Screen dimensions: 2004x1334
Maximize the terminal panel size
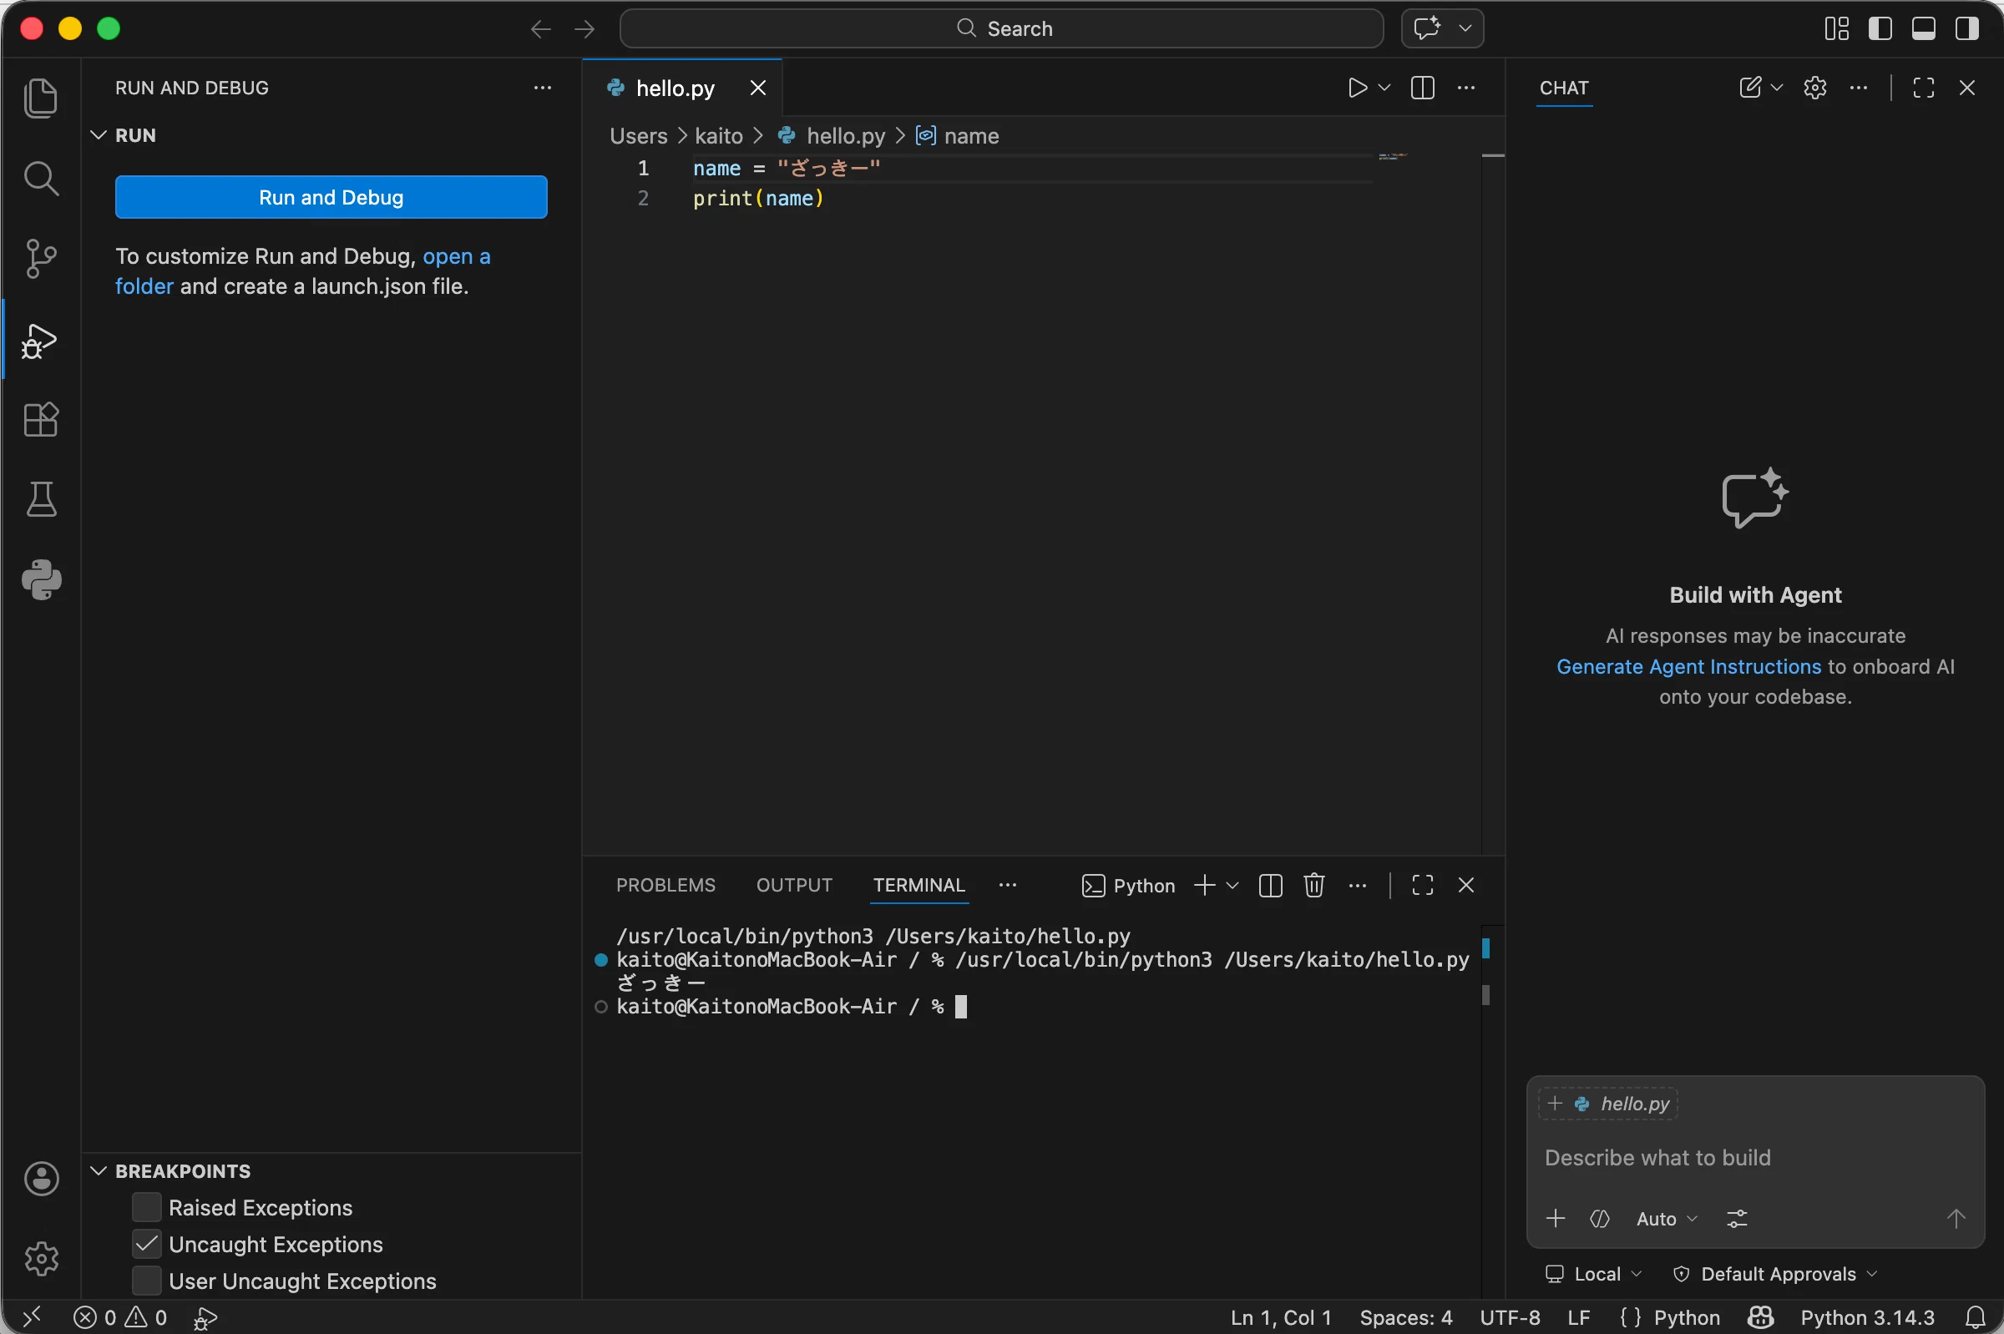click(x=1422, y=885)
